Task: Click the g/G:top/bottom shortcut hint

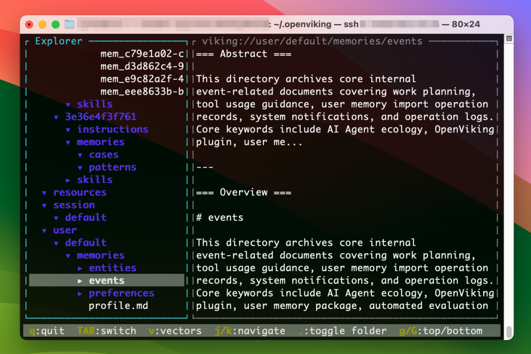Action: pyautogui.click(x=441, y=331)
